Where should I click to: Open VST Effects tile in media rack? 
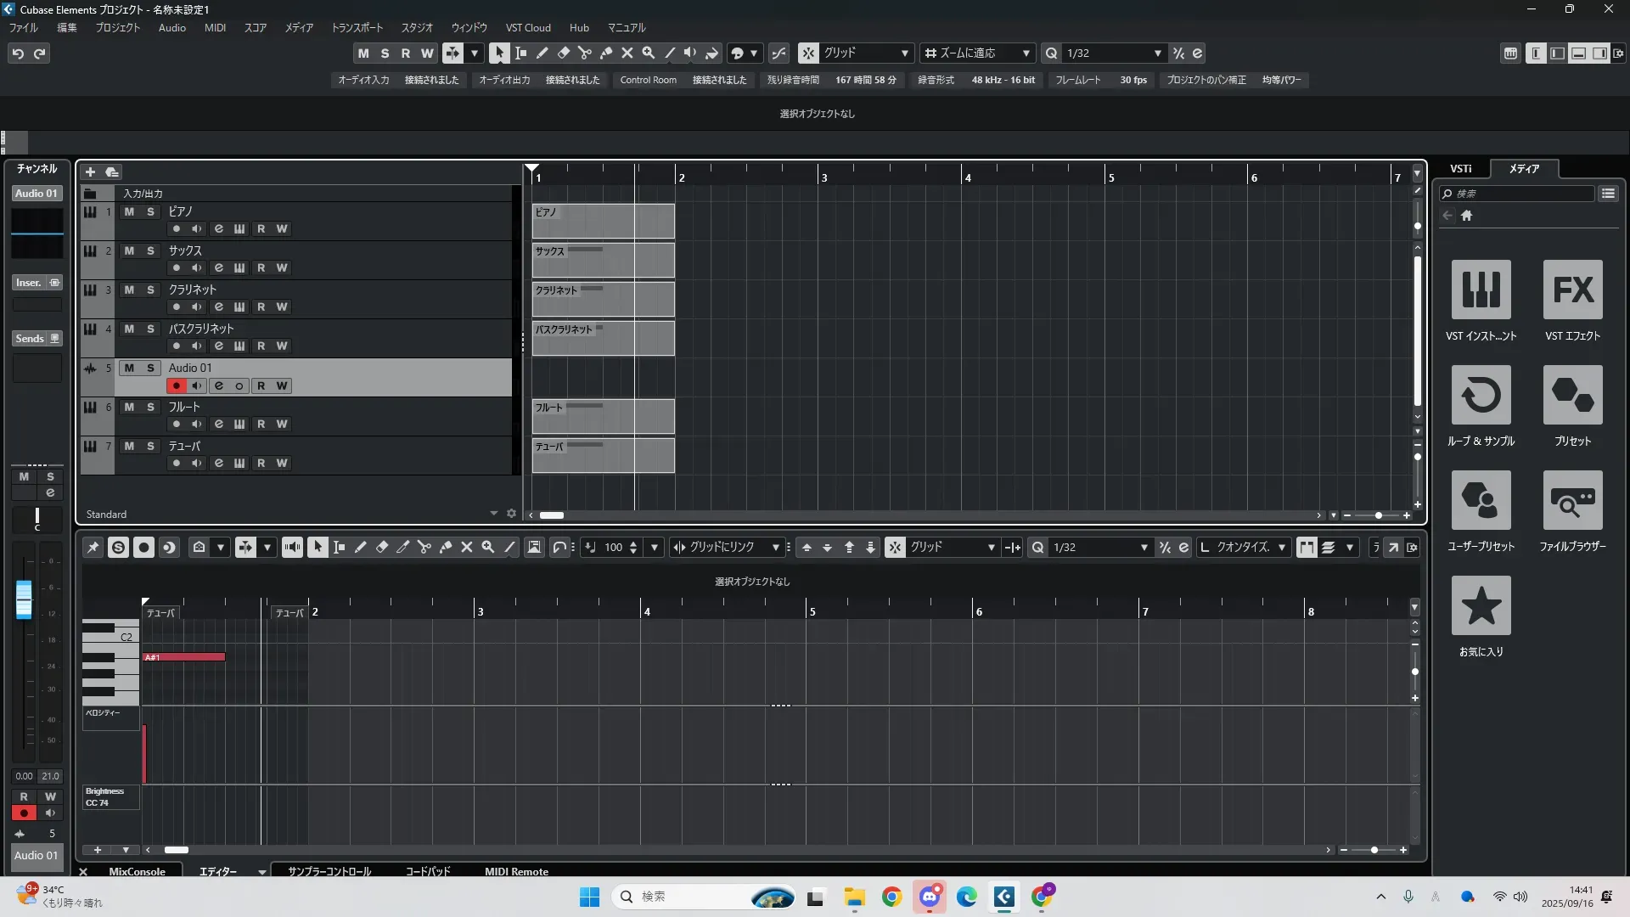(x=1572, y=290)
